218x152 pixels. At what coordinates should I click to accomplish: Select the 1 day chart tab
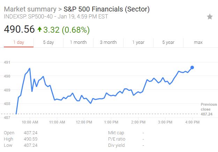coord(19,42)
